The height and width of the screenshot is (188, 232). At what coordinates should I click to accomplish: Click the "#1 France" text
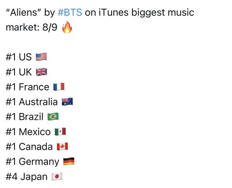28,87
